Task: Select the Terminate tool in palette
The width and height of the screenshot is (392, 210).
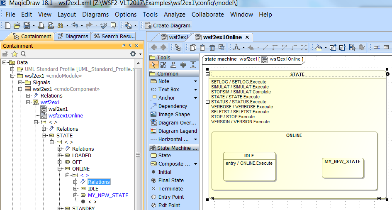Action: click(x=154, y=189)
